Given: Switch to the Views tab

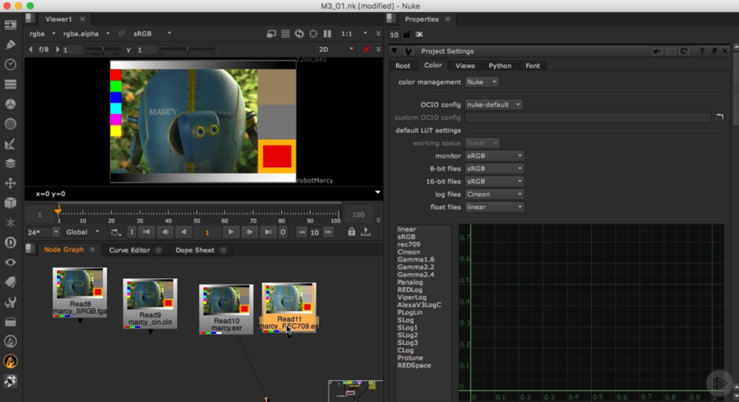Looking at the screenshot, I should (465, 66).
